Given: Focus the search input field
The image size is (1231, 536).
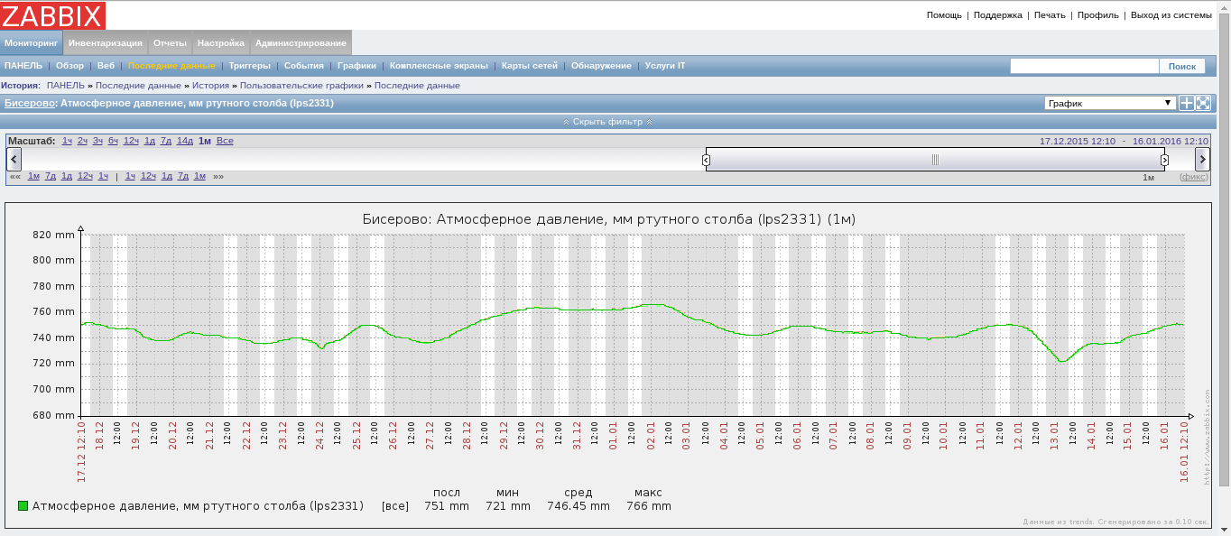Looking at the screenshot, I should pyautogui.click(x=1084, y=66).
